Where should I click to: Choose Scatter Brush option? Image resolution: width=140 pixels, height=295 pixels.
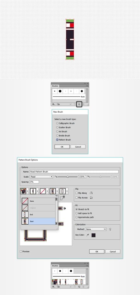click(63, 127)
